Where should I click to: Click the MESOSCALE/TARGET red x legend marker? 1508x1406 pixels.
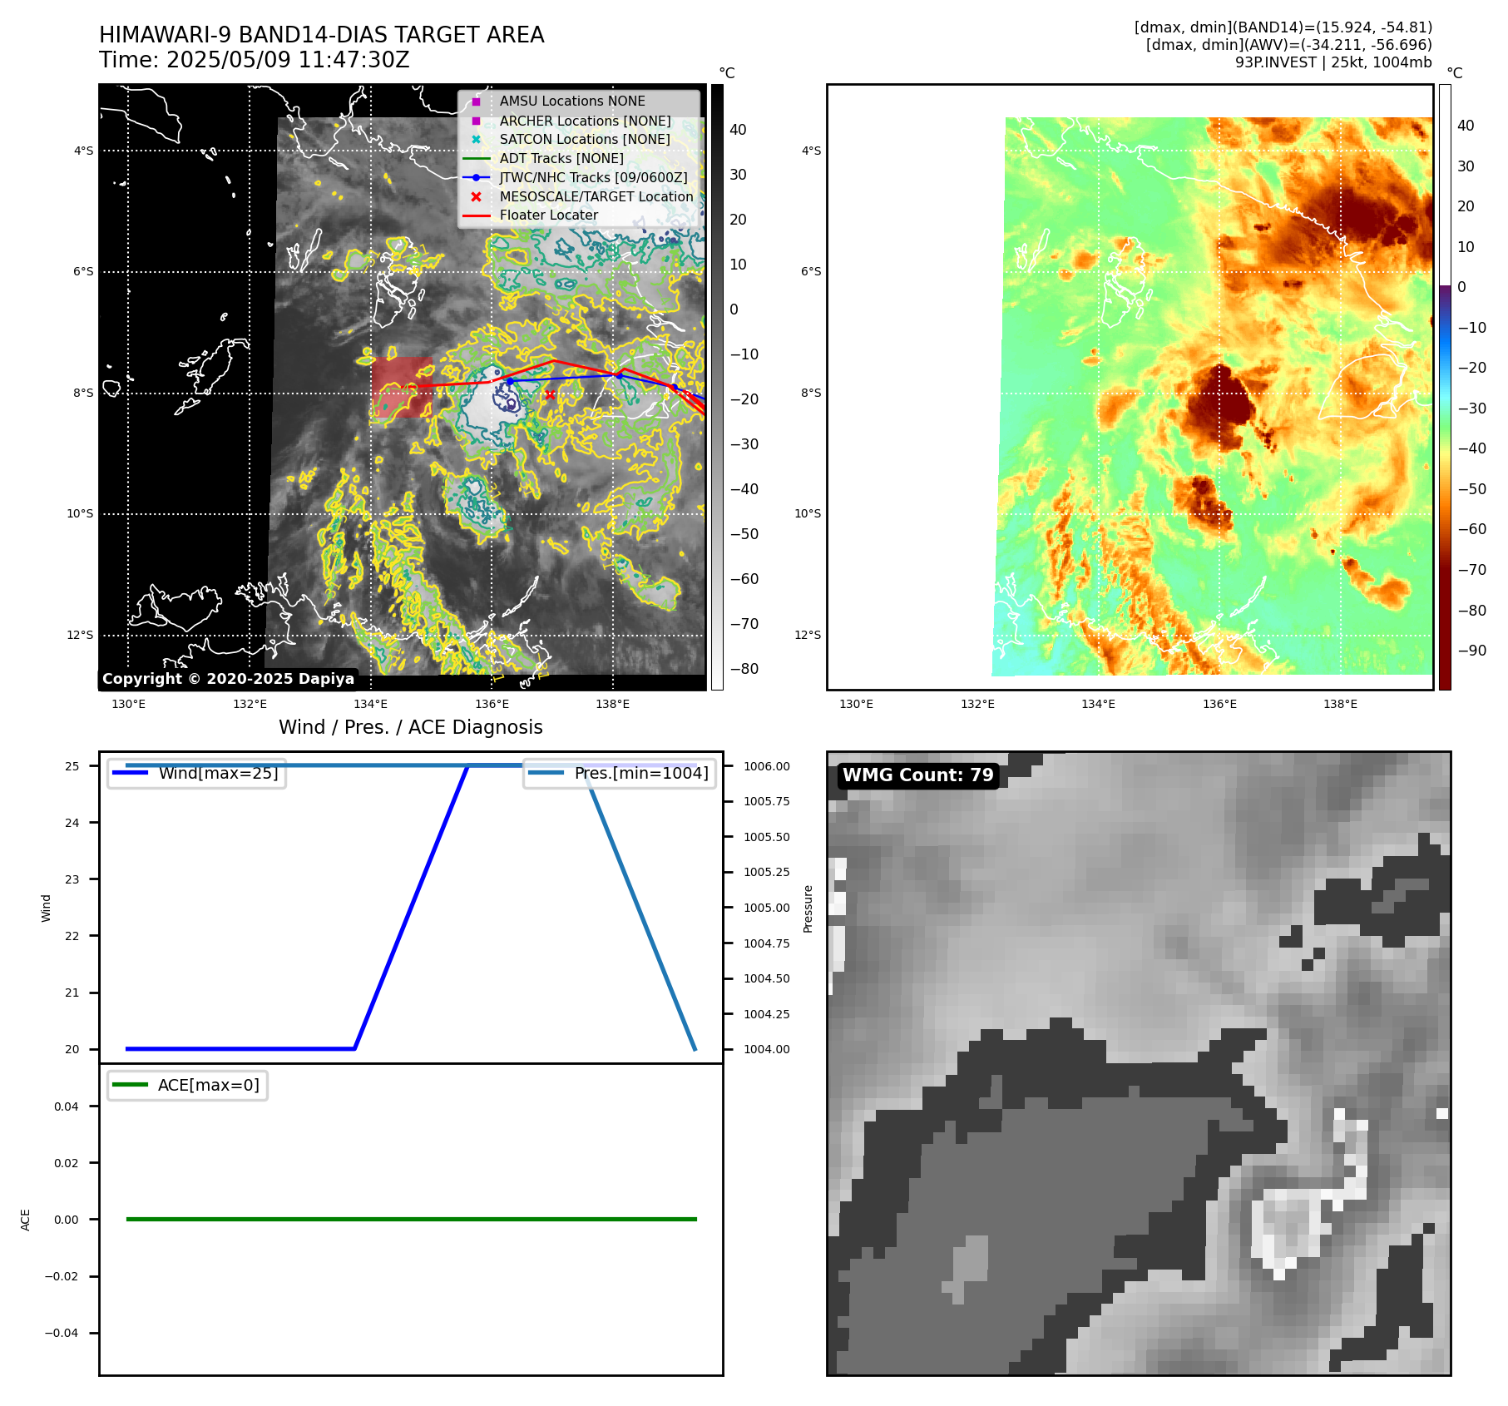[476, 196]
